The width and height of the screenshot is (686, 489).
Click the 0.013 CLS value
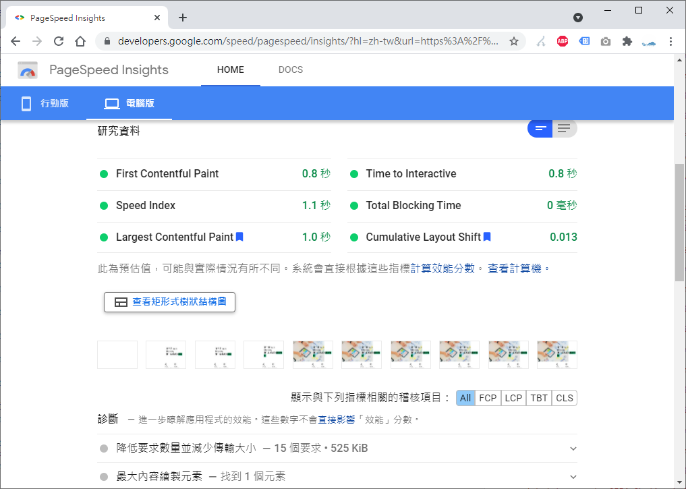tap(563, 237)
